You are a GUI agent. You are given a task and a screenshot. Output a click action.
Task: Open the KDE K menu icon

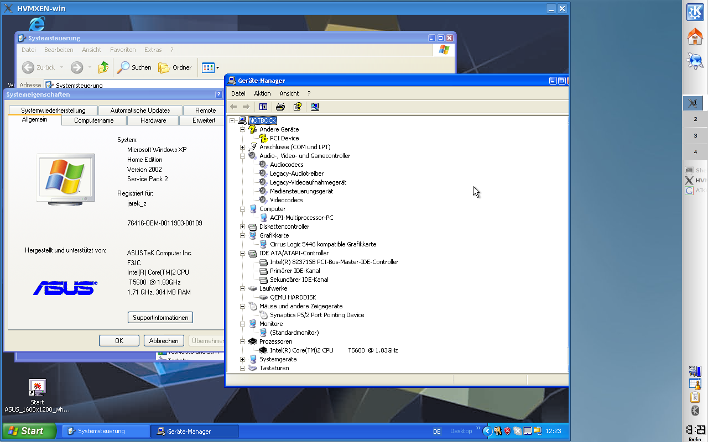[695, 12]
